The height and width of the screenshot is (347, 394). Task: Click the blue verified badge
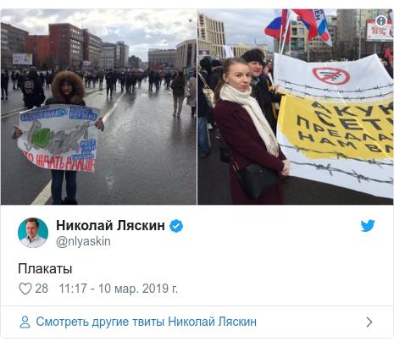click(x=176, y=226)
